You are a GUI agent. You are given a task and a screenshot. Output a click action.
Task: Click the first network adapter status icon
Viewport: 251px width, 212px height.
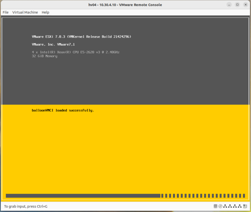click(x=225, y=206)
